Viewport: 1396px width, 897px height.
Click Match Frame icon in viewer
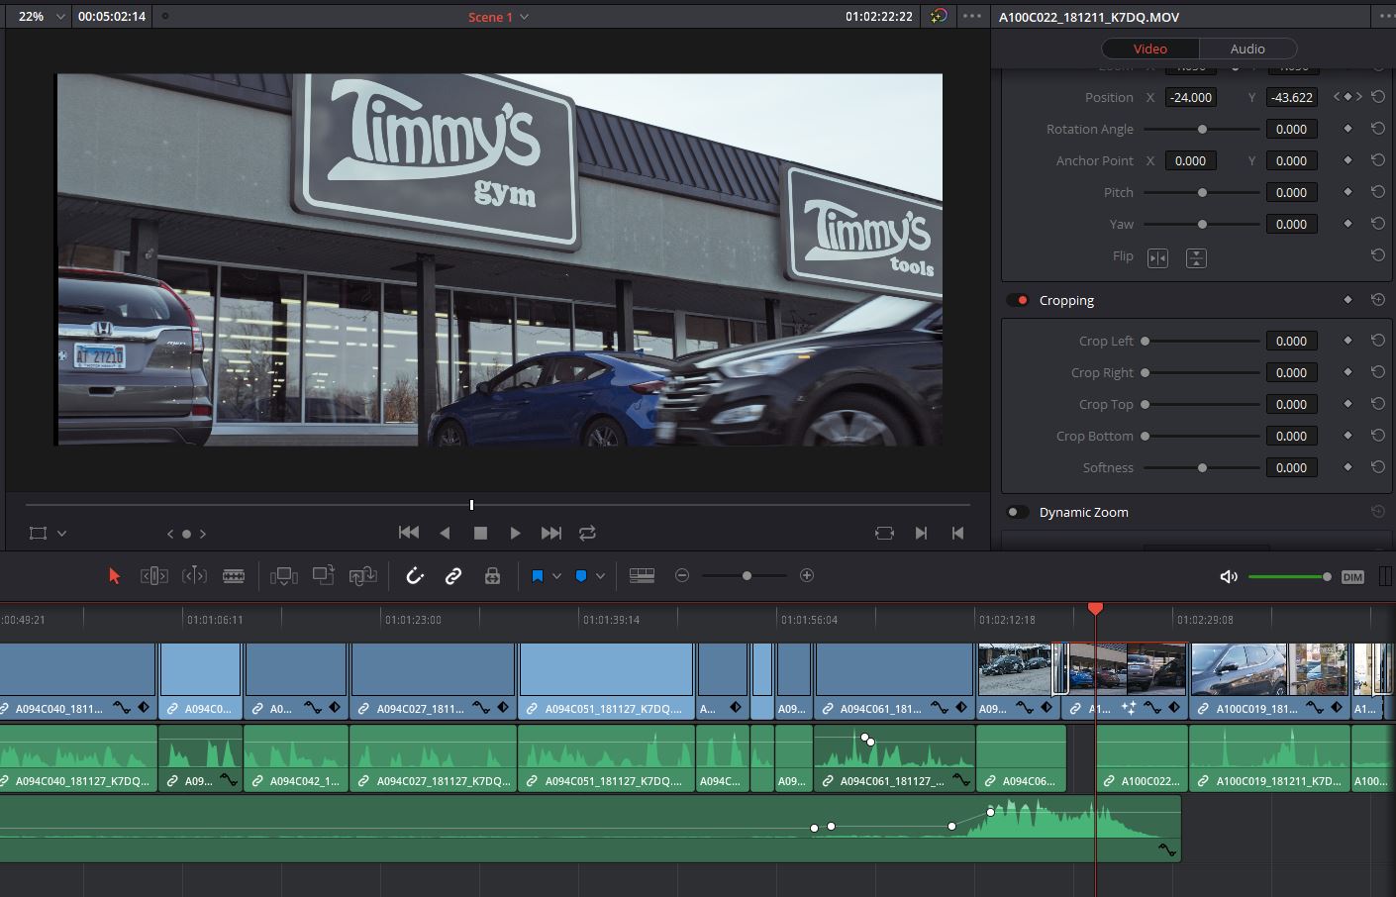[x=884, y=533]
